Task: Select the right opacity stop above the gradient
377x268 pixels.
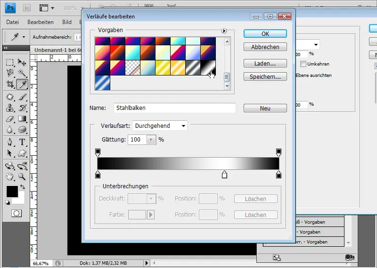Action: click(279, 152)
